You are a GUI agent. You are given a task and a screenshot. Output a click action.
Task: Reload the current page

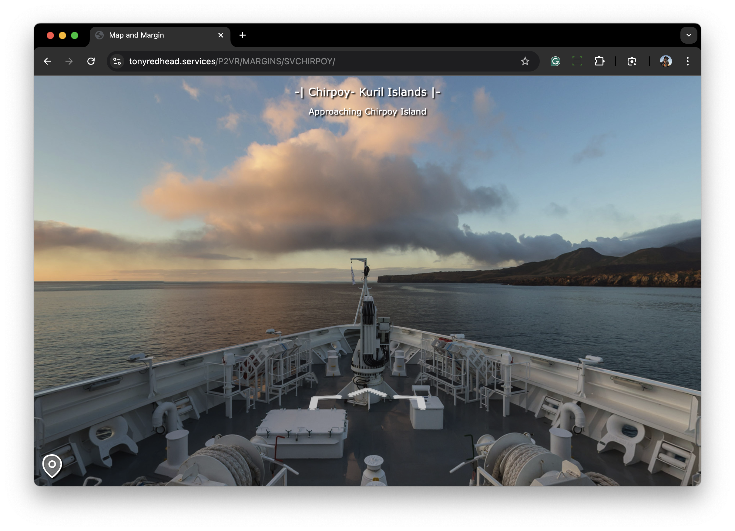(x=91, y=61)
